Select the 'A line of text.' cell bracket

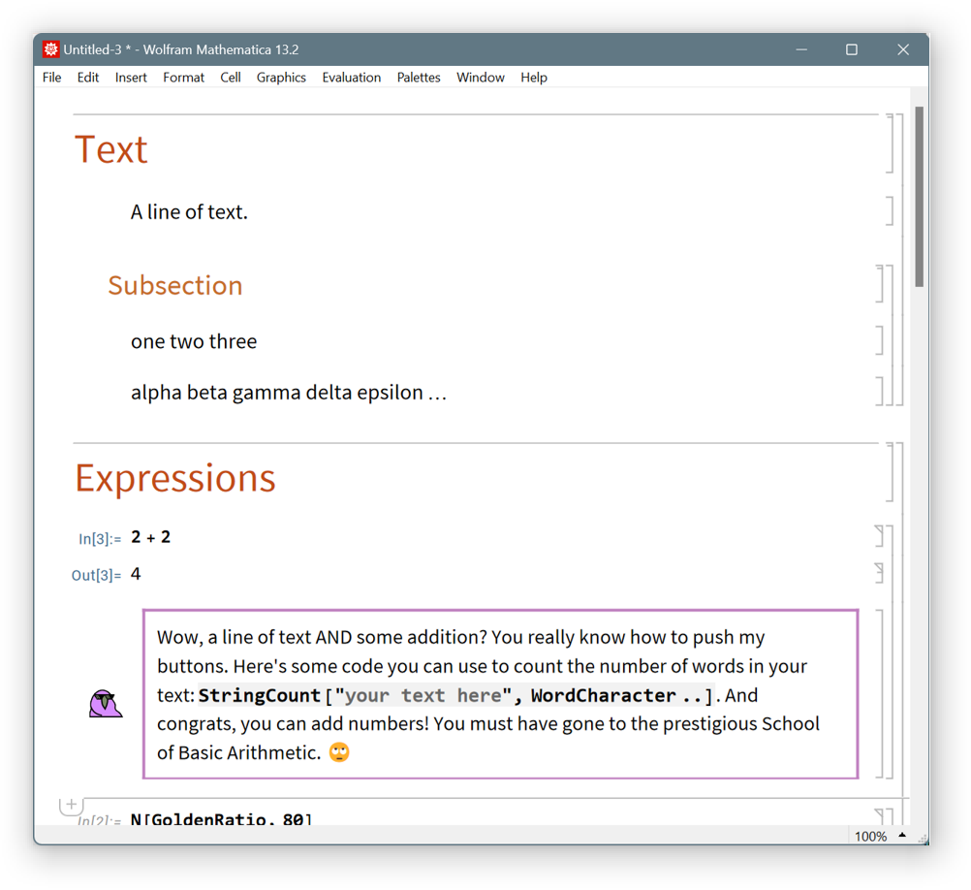coord(889,211)
